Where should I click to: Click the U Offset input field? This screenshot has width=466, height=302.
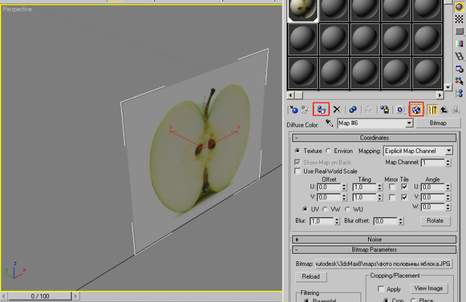tap(329, 187)
